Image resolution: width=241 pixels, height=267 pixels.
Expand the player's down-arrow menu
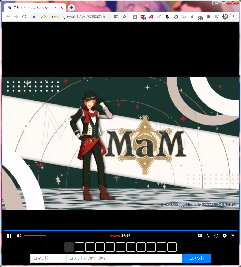coord(233,236)
